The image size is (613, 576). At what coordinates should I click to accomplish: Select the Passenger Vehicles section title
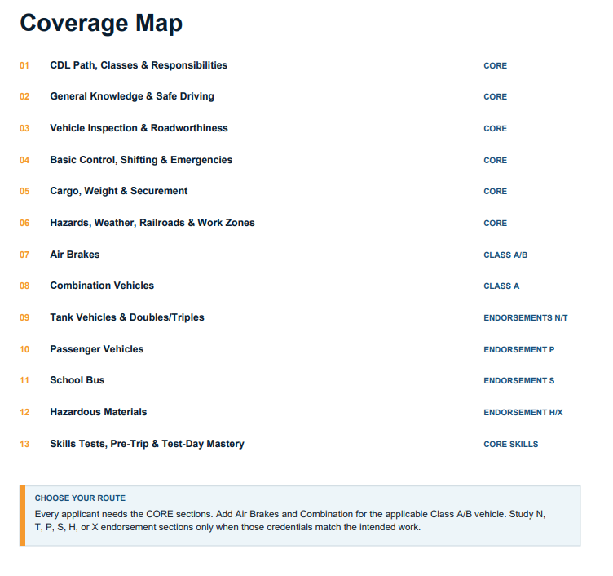pyautogui.click(x=97, y=349)
